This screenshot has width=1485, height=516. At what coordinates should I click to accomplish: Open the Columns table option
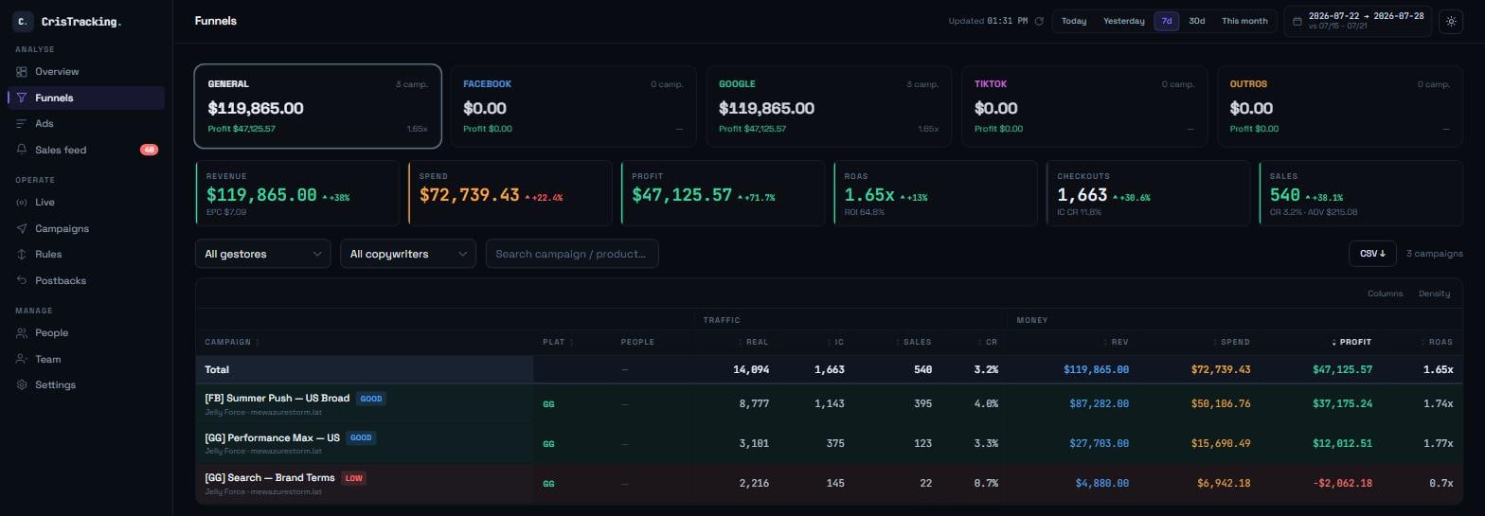[x=1385, y=294]
